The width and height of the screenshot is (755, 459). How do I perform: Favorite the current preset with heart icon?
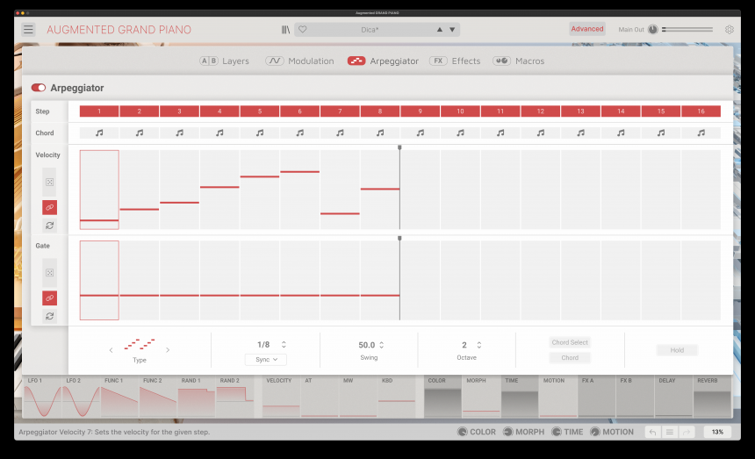tap(302, 29)
